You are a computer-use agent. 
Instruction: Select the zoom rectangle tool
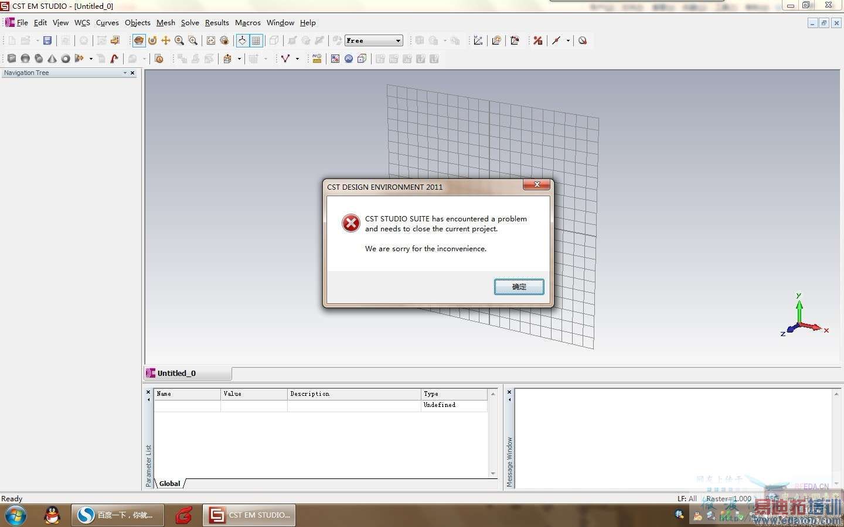coord(193,40)
